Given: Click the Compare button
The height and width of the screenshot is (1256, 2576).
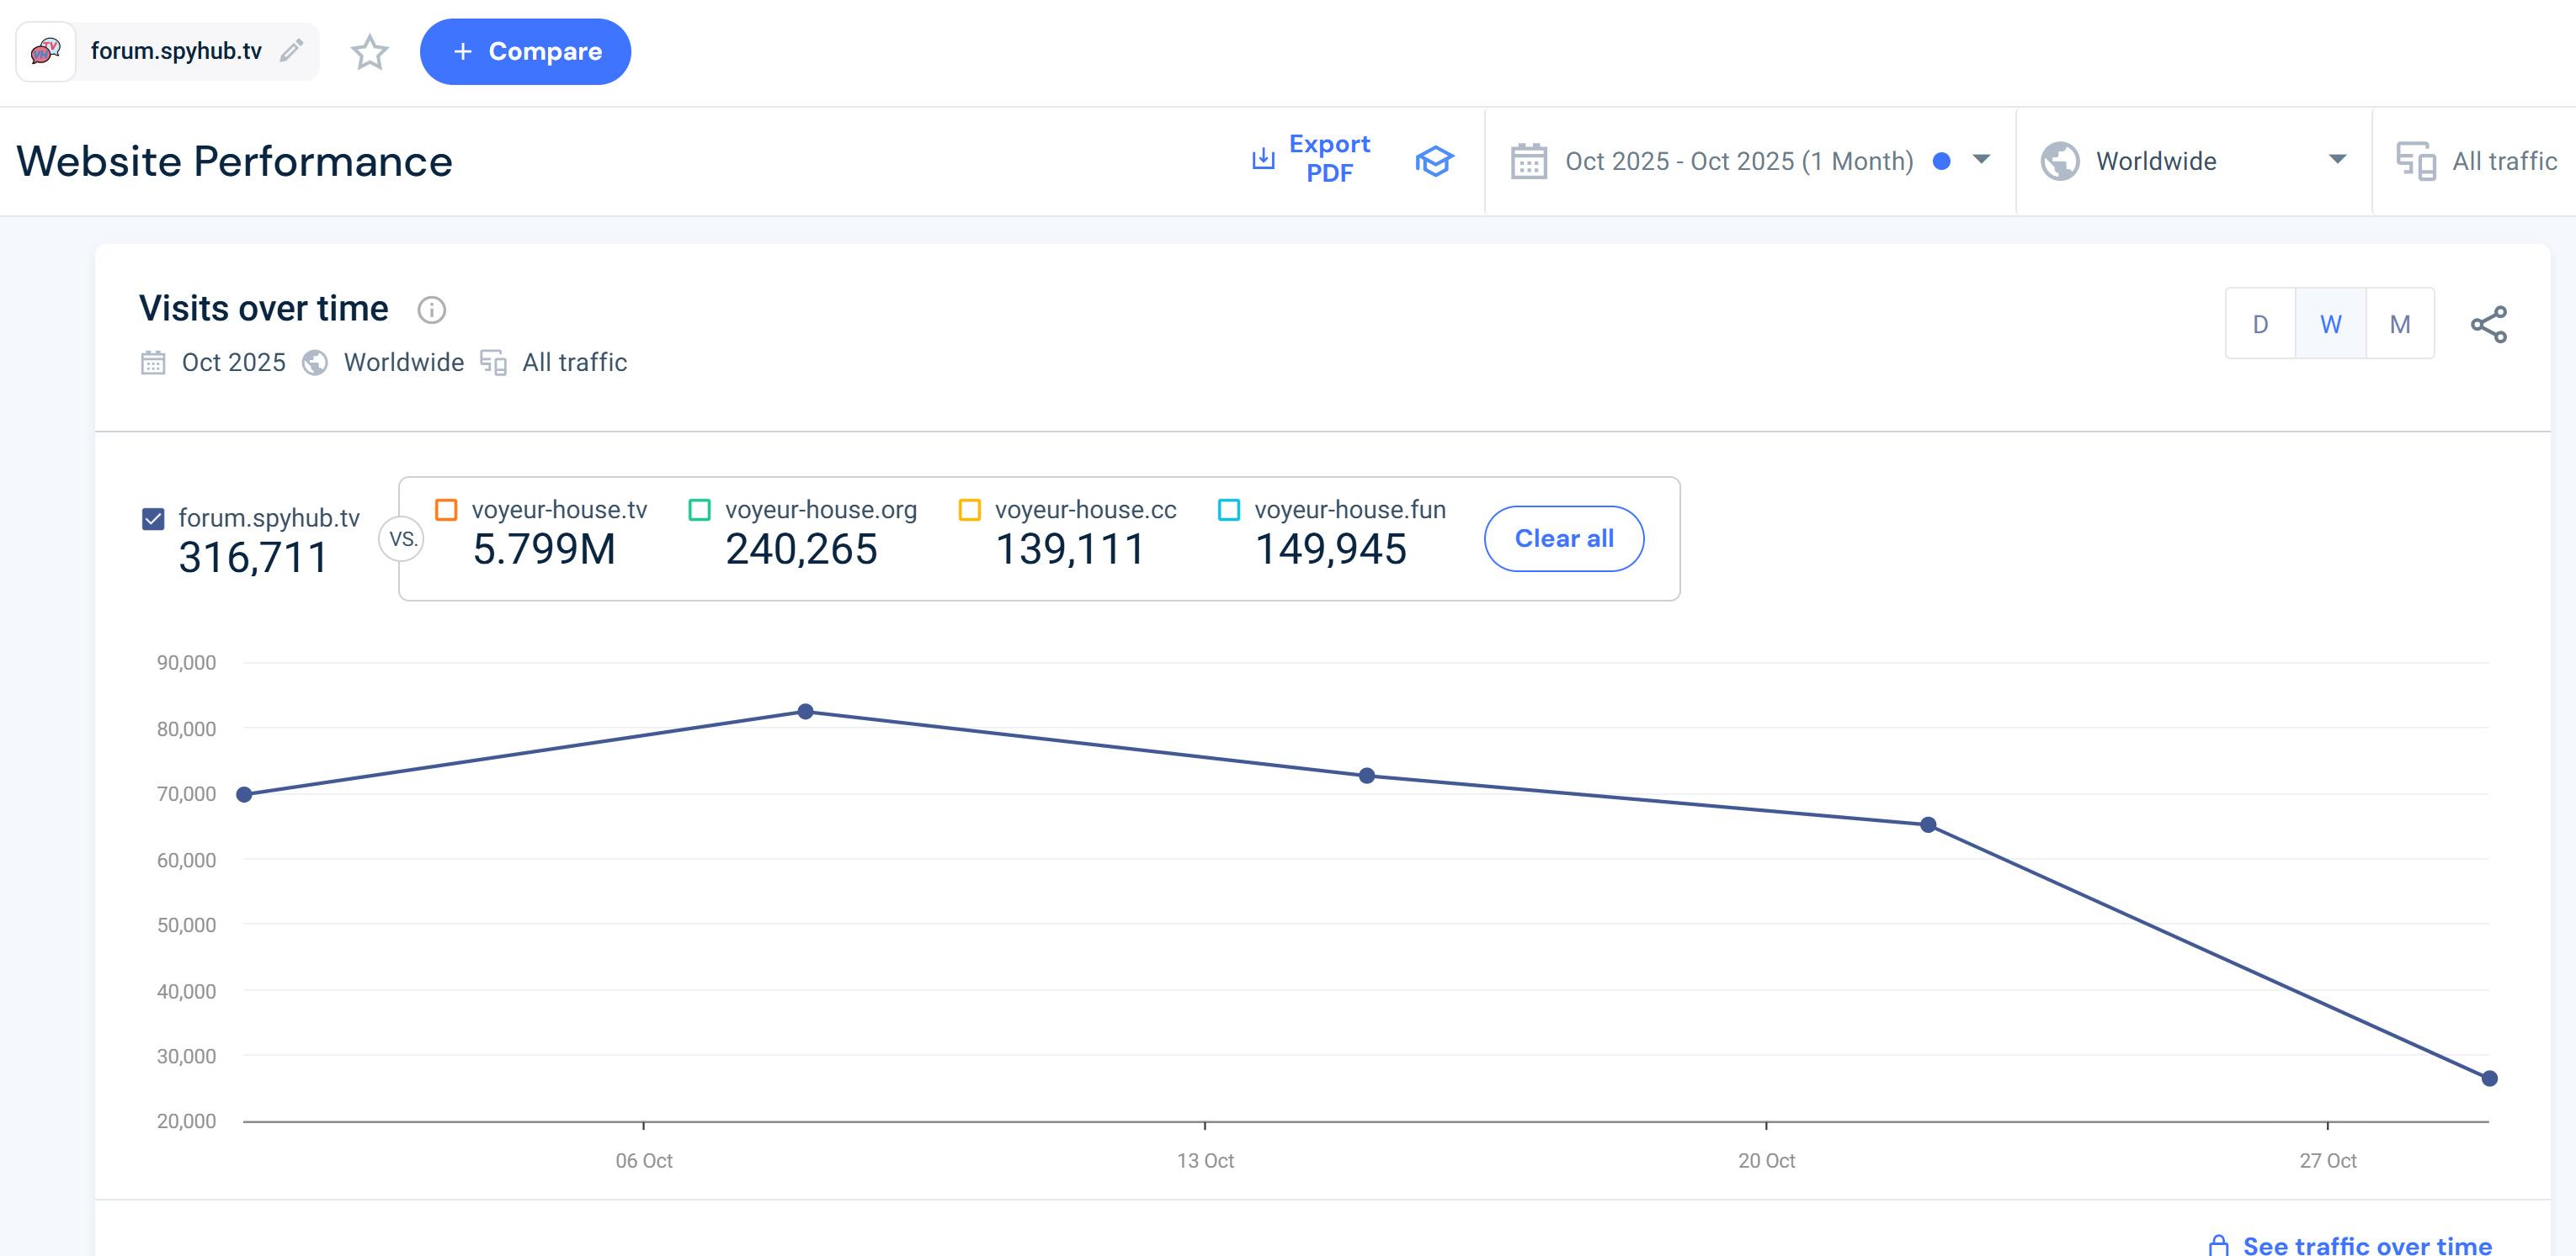Looking at the screenshot, I should click(x=525, y=52).
